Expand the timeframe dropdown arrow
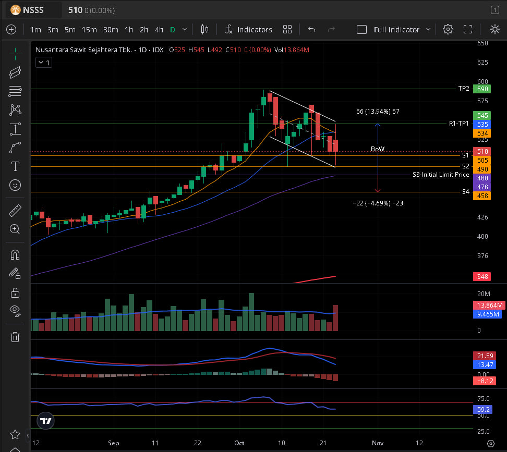 click(x=185, y=30)
